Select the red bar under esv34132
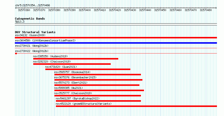224x116 pixels. coord(116,38)
